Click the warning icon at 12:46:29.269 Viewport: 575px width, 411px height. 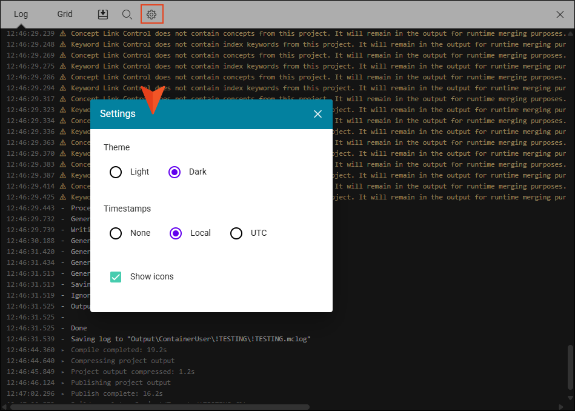[x=62, y=55]
